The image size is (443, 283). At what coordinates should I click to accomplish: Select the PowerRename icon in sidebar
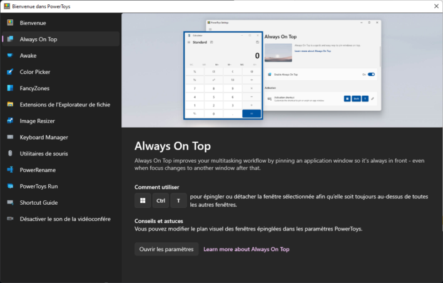tap(10, 170)
